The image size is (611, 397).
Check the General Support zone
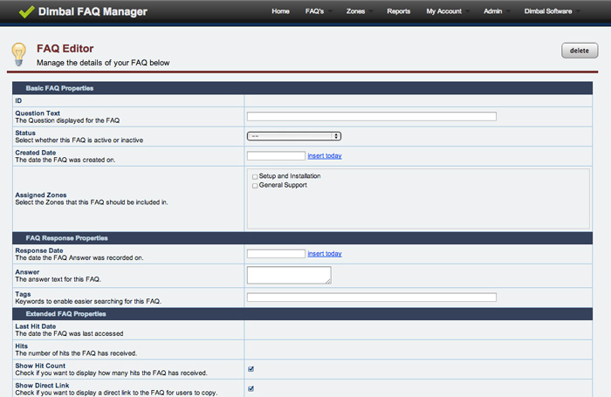(255, 186)
